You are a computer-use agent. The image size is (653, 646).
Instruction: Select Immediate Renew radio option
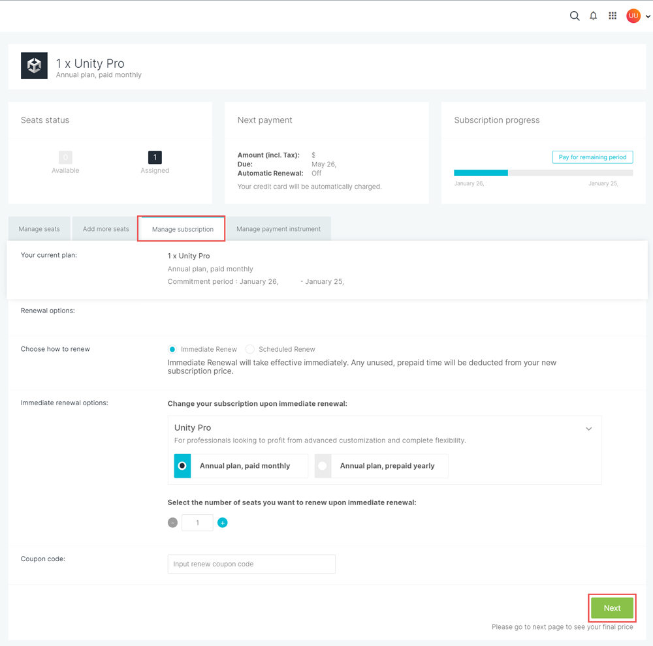[172, 349]
